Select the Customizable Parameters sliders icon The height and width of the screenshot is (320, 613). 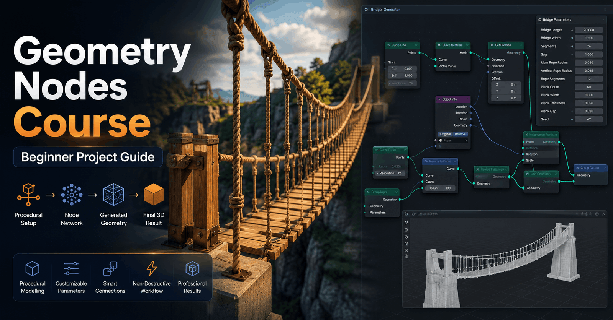coord(71,268)
